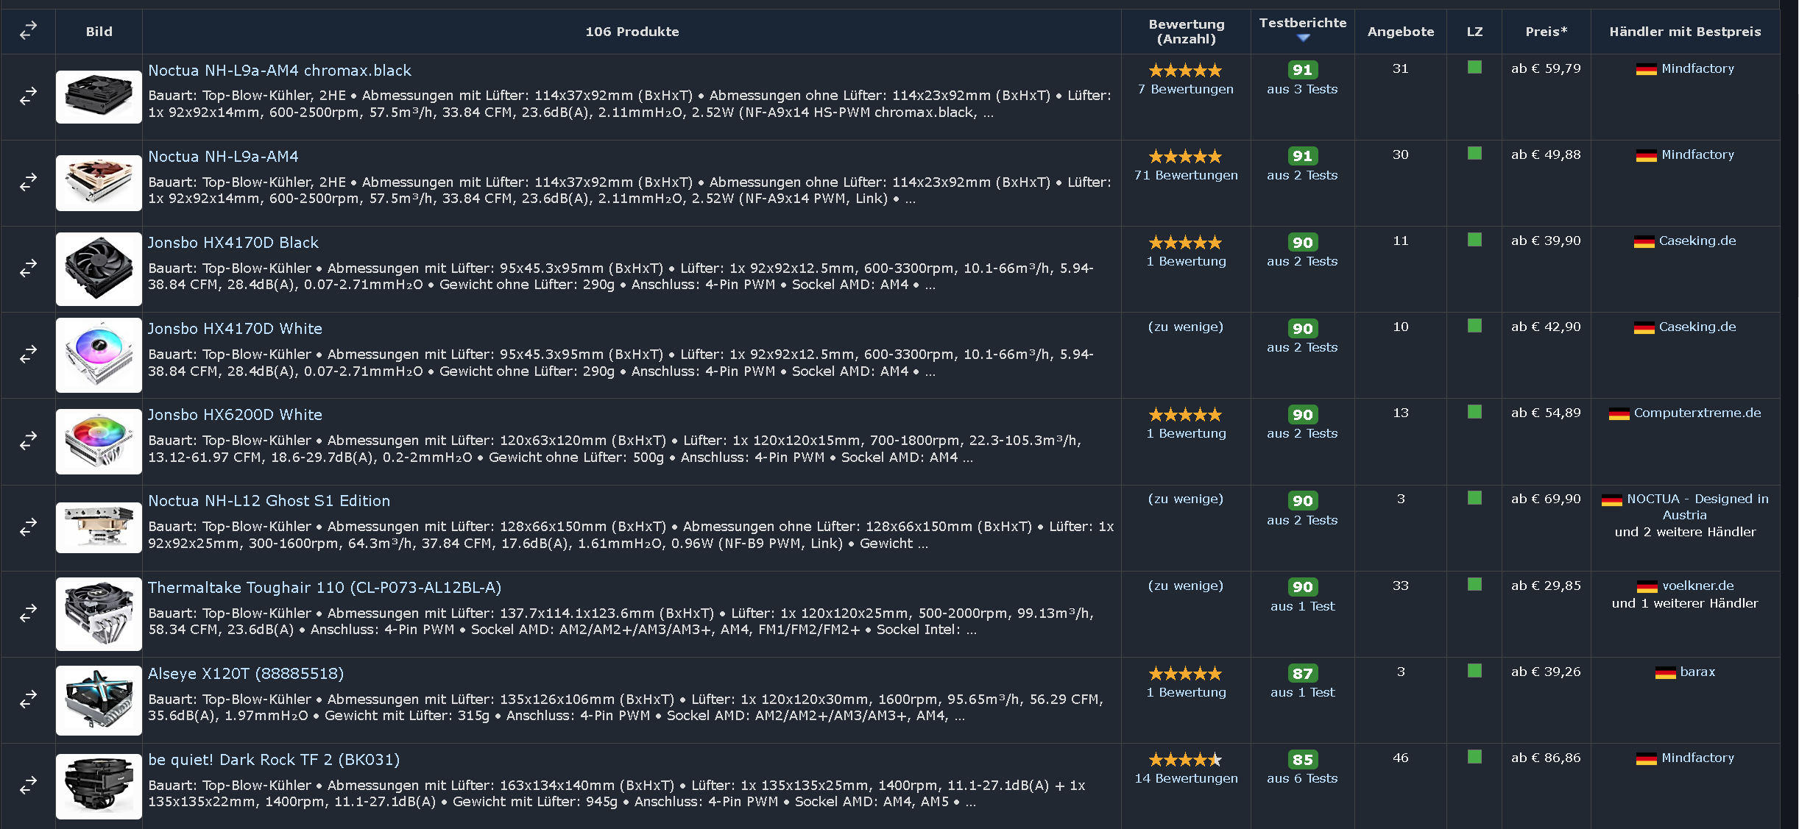Click compare arrows icon for Alseye X120T

pyautogui.click(x=28, y=700)
